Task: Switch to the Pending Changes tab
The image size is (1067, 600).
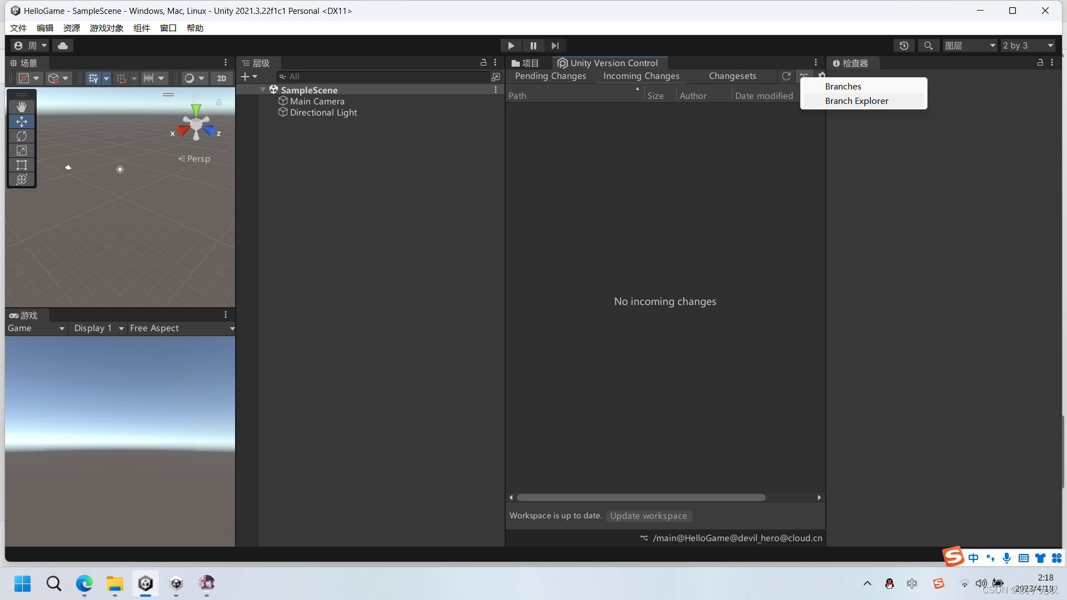Action: point(550,76)
